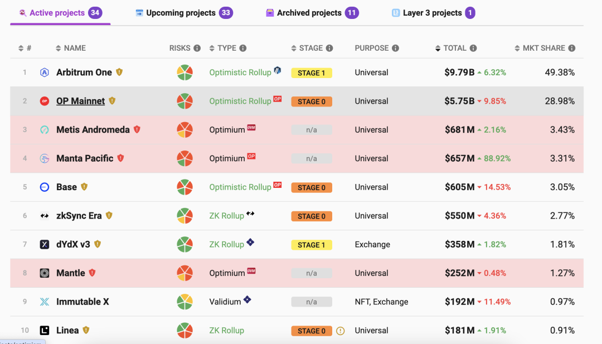Open the Layer 3 projects tab
Viewport: 602px width, 344px height.
pos(432,13)
